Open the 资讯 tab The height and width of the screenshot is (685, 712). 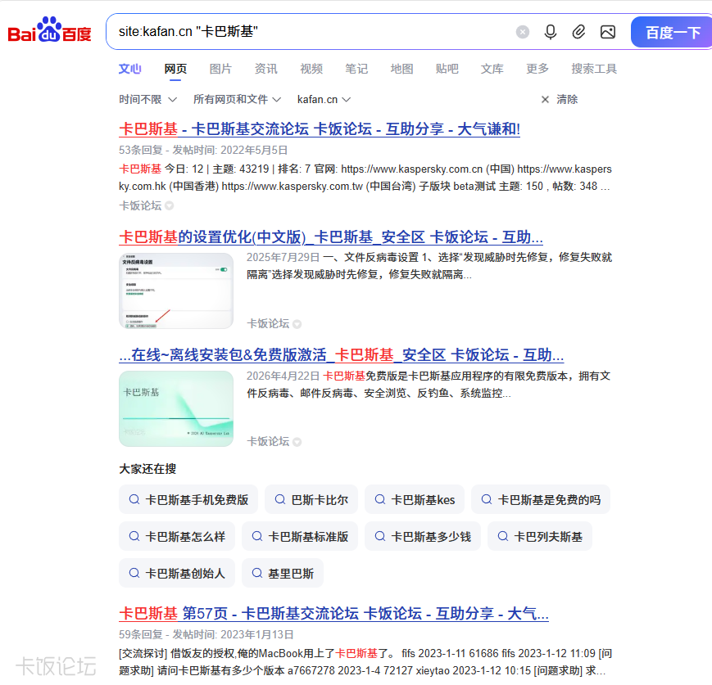(266, 69)
